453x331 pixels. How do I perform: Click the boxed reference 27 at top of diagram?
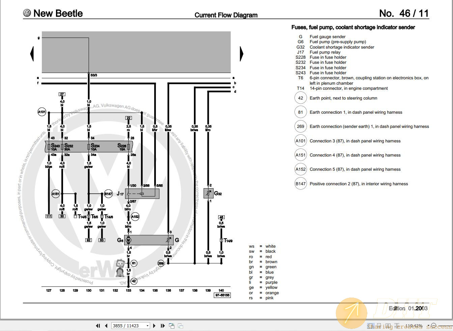[62, 94]
